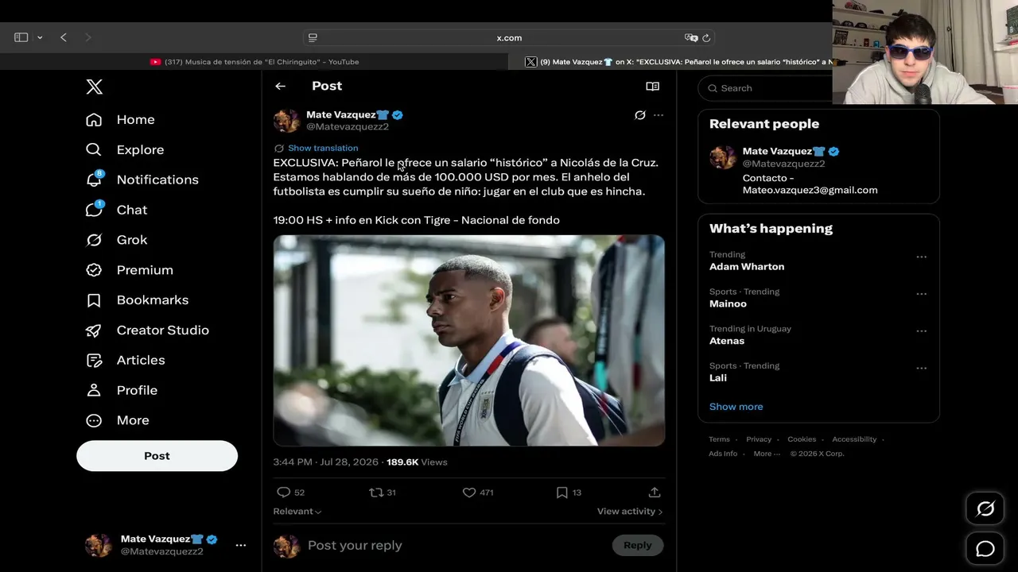Viewport: 1018px width, 572px height.
Task: Open Notifications bell icon
Action: (94, 180)
